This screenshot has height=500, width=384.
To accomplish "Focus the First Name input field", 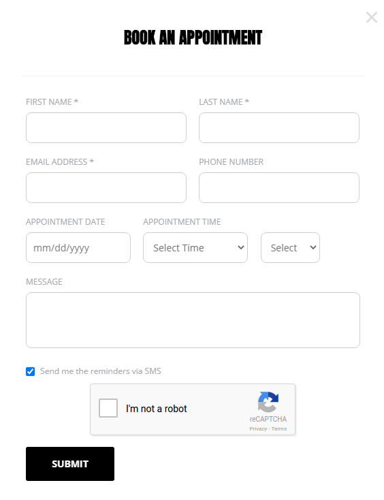I will [106, 127].
